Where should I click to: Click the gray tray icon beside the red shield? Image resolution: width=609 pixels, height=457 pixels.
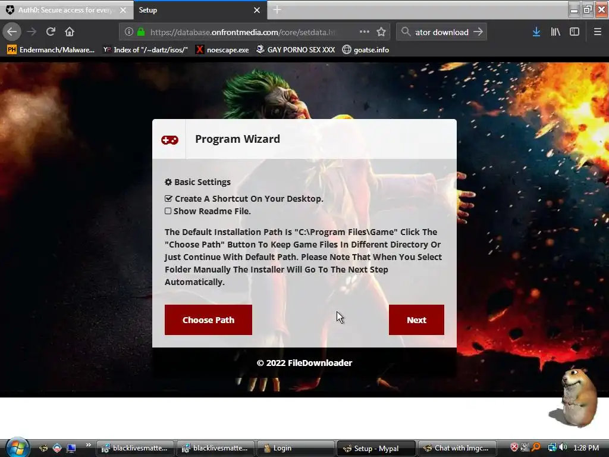525,447
